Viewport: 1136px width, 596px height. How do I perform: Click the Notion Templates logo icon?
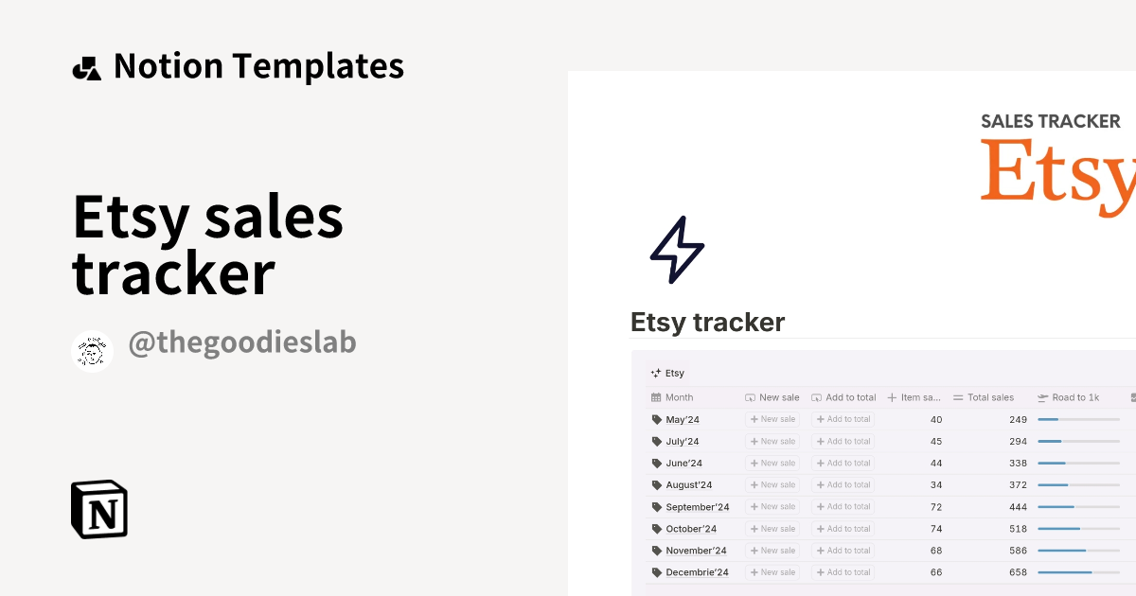[x=87, y=65]
